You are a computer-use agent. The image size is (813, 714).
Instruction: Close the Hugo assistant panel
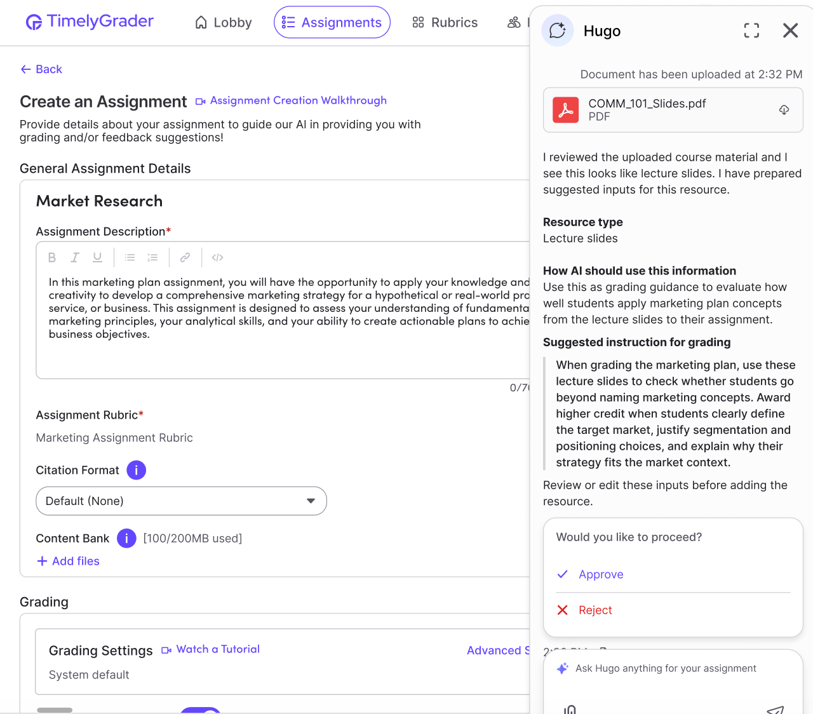click(x=790, y=30)
